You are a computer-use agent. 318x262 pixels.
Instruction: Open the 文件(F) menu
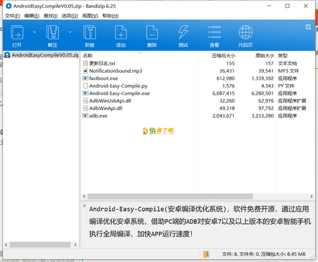point(12,16)
